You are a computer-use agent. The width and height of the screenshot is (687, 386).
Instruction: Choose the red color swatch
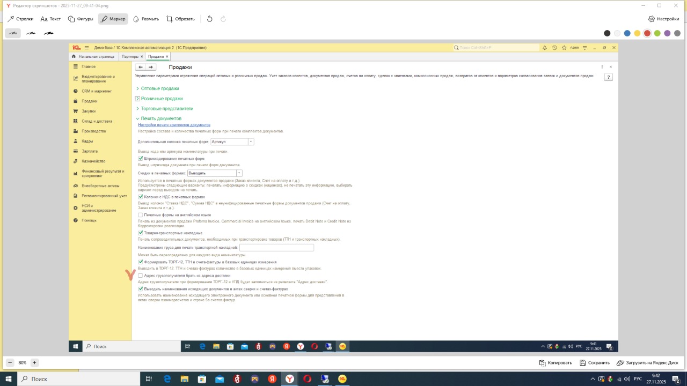647,33
